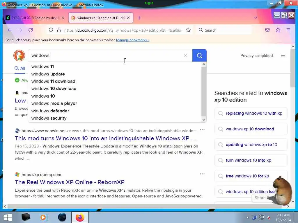Select the All search results tab

pyautogui.click(x=20, y=68)
